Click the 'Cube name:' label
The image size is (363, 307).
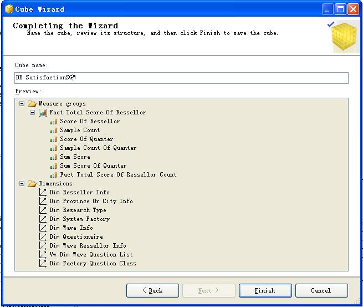point(31,66)
